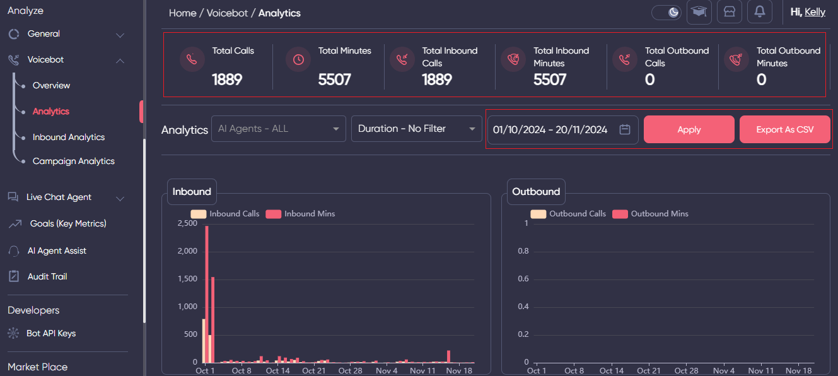Click the Apply button
This screenshot has height=376, width=838.
point(689,129)
